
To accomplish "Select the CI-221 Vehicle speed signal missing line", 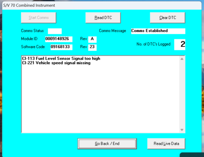I will [56, 63].
